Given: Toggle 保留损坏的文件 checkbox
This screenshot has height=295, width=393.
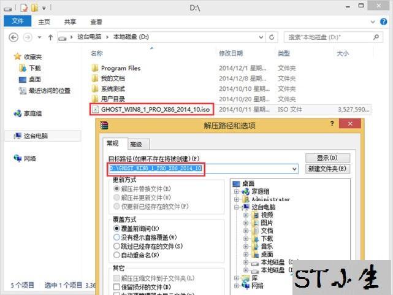Looking at the screenshot, I should click(x=116, y=286).
